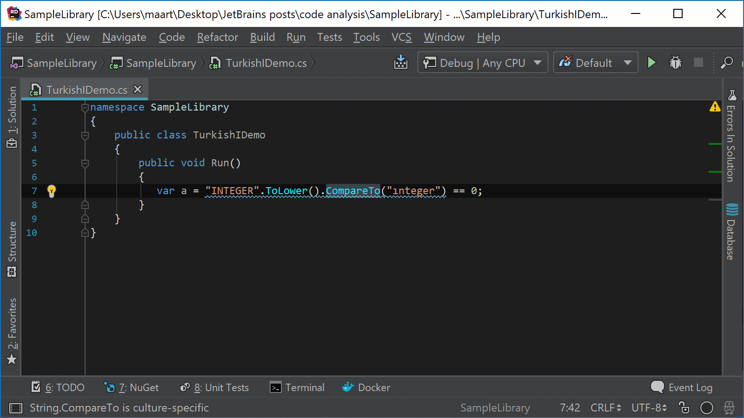Viewport: 744px width, 418px height.
Task: Open the NuGet tool window
Action: [132, 387]
